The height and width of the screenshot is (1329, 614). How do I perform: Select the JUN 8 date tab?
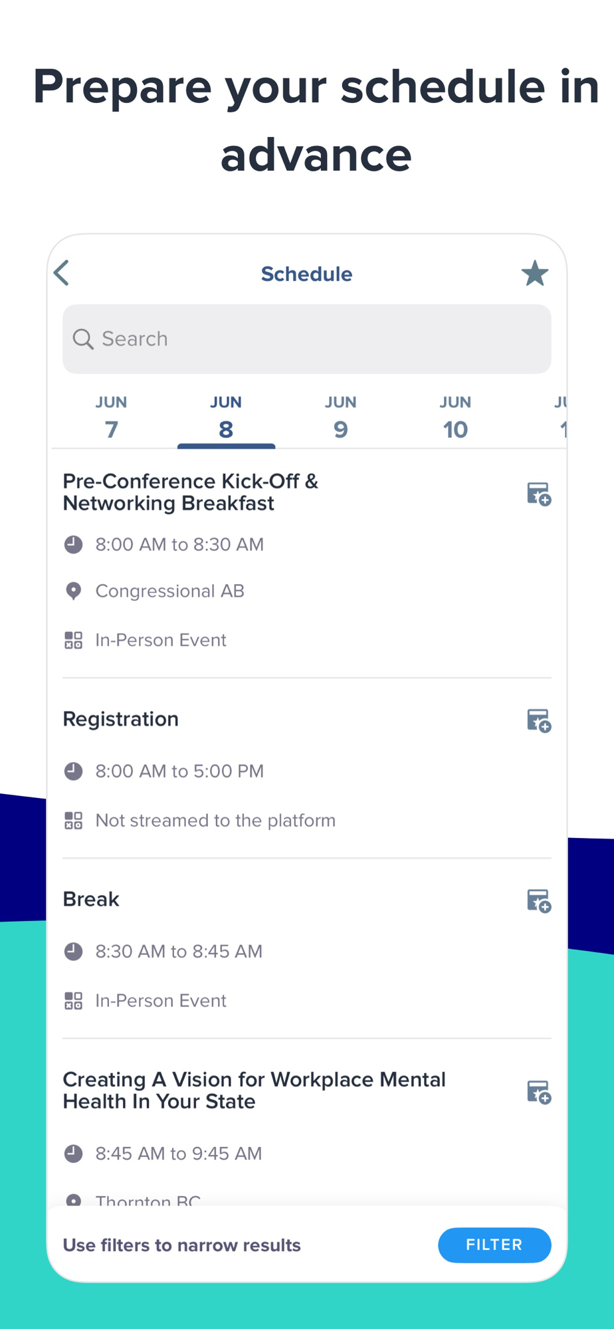pos(226,418)
